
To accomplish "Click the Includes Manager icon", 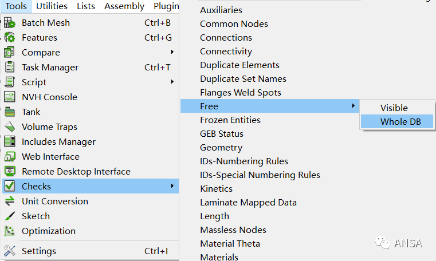I will (10, 141).
